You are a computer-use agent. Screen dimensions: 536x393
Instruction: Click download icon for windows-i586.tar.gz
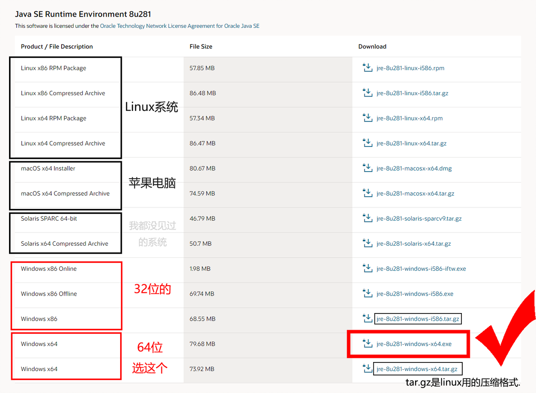tap(367, 318)
